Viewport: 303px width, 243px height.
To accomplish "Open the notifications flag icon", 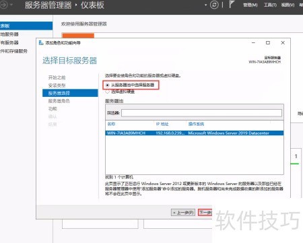I will [232, 5].
